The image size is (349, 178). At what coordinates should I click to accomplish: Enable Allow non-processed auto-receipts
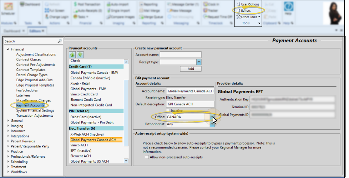click(x=147, y=157)
